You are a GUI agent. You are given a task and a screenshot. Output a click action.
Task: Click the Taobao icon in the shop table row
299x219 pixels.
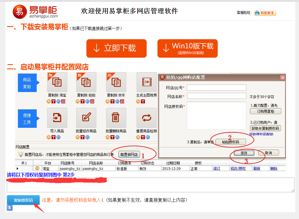[37, 168]
